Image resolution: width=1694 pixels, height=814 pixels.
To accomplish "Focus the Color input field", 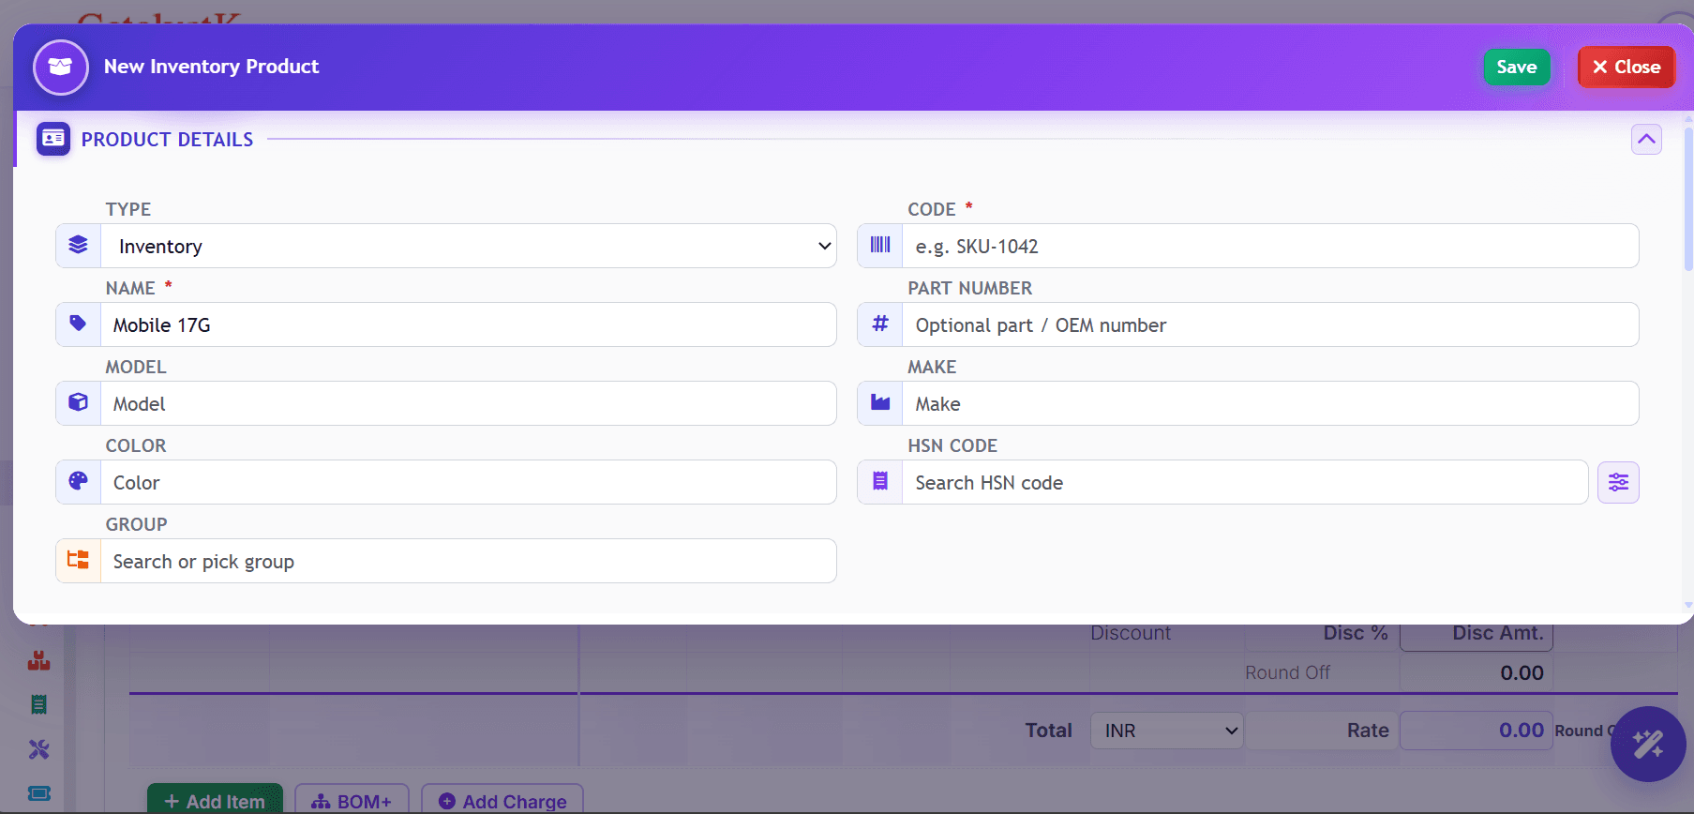I will (469, 482).
